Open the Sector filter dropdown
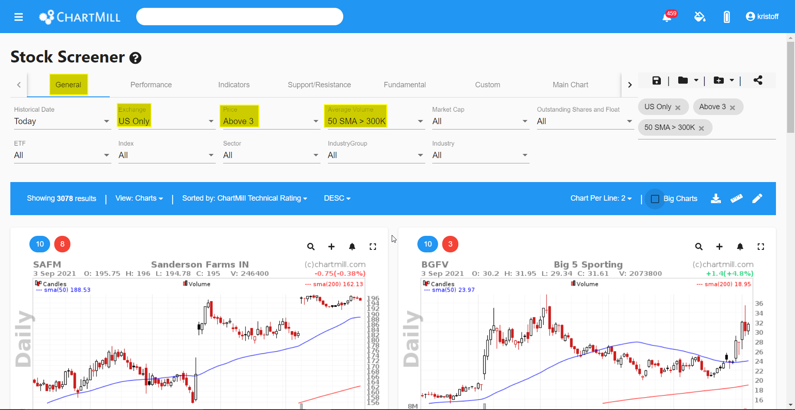Image resolution: width=795 pixels, height=410 pixels. (272, 155)
